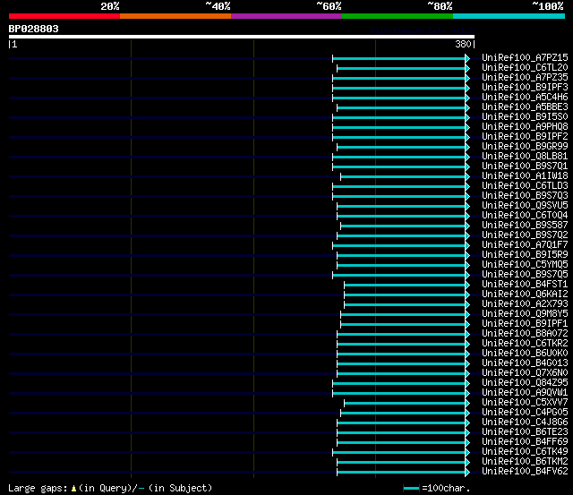The height and width of the screenshot is (495, 573).
Task: Open the UniRef100_Q9SVU5 hit
Action: pos(525,206)
